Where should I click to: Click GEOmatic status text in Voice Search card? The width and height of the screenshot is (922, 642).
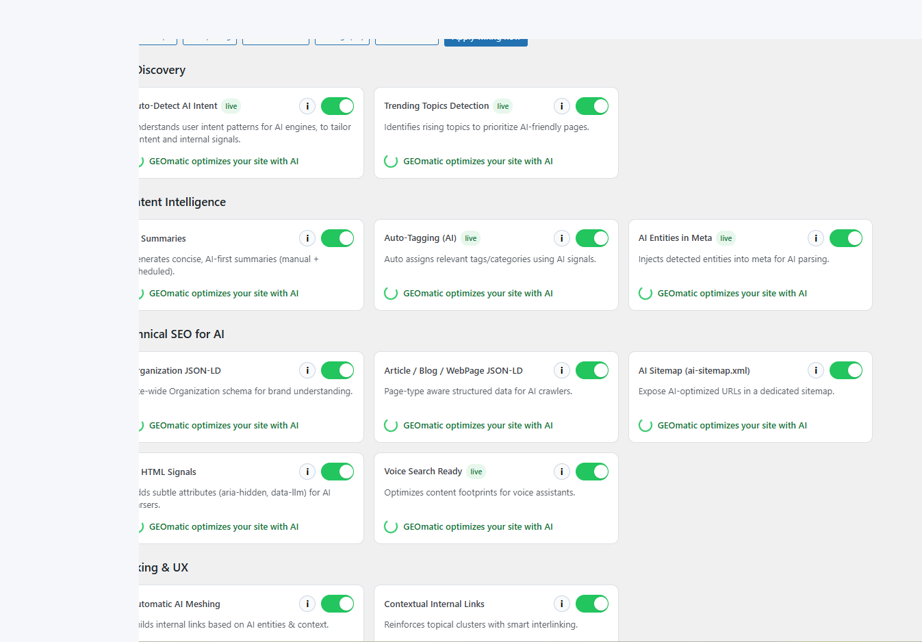click(x=478, y=527)
